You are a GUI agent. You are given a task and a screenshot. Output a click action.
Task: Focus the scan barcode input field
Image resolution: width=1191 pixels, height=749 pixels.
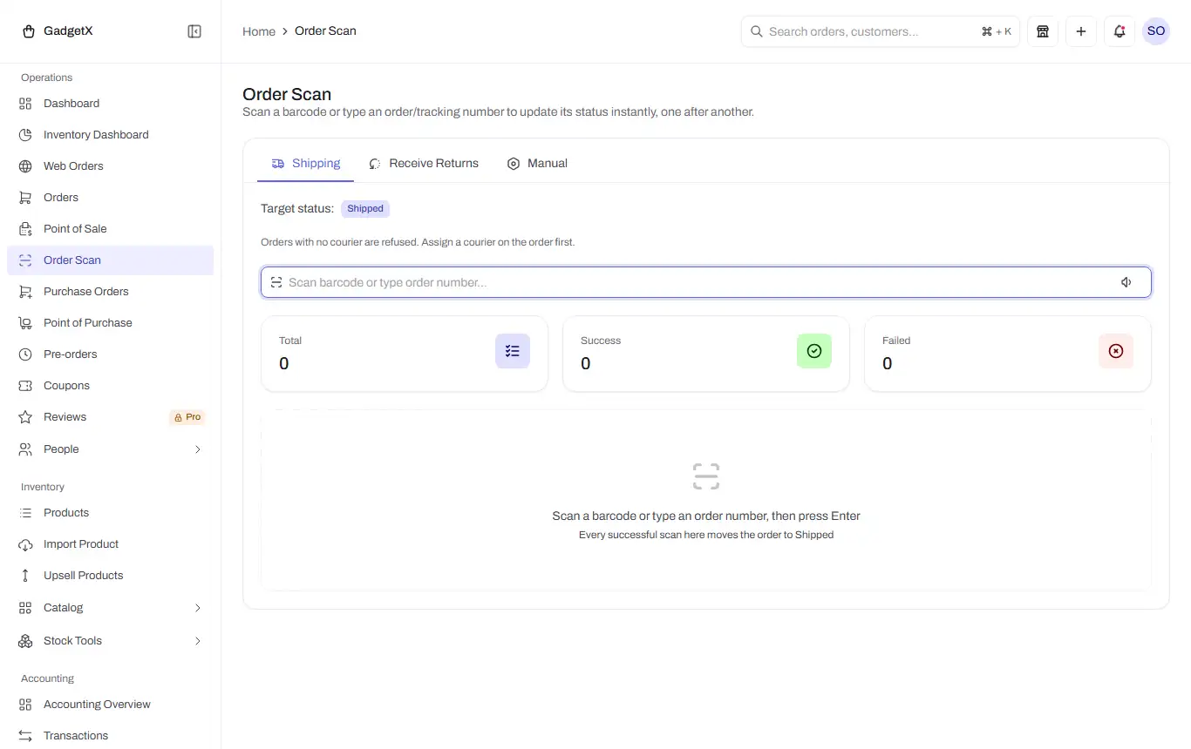[x=706, y=282]
